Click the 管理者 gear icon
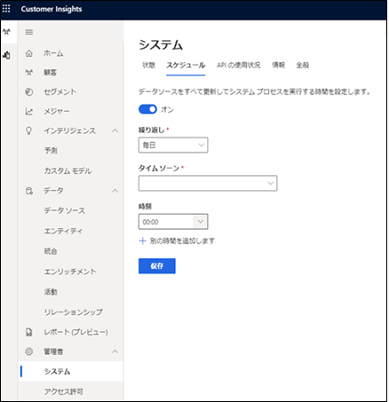The image size is (389, 402). point(29,351)
